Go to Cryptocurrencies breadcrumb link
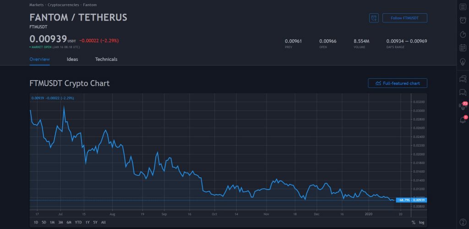 click(x=63, y=5)
